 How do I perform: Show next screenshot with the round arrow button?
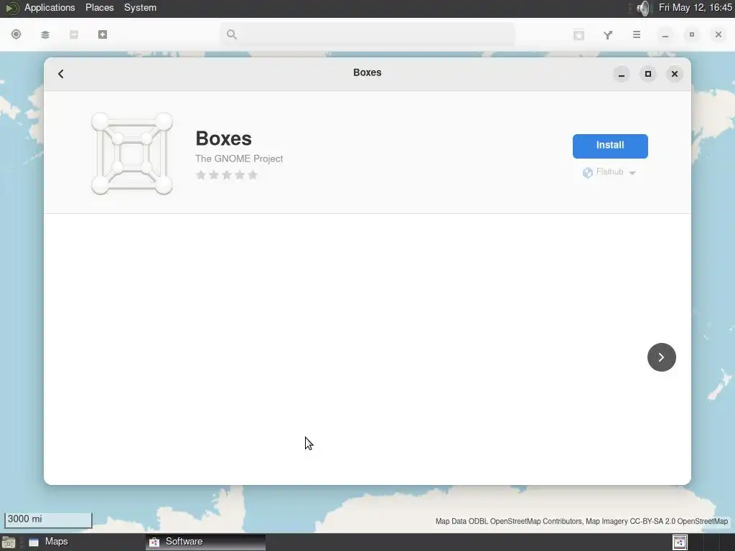click(x=661, y=357)
